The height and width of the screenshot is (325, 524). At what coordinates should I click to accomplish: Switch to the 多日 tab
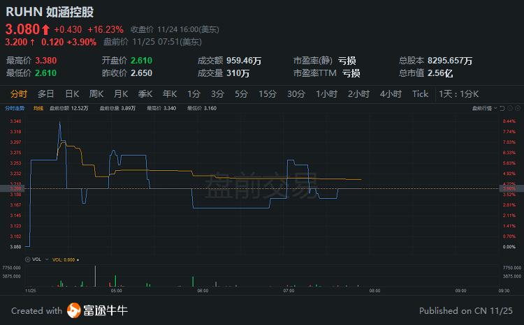46,93
